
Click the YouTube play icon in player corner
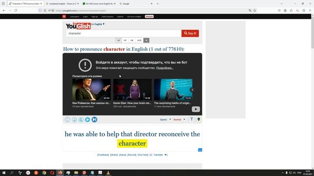pos(196,109)
